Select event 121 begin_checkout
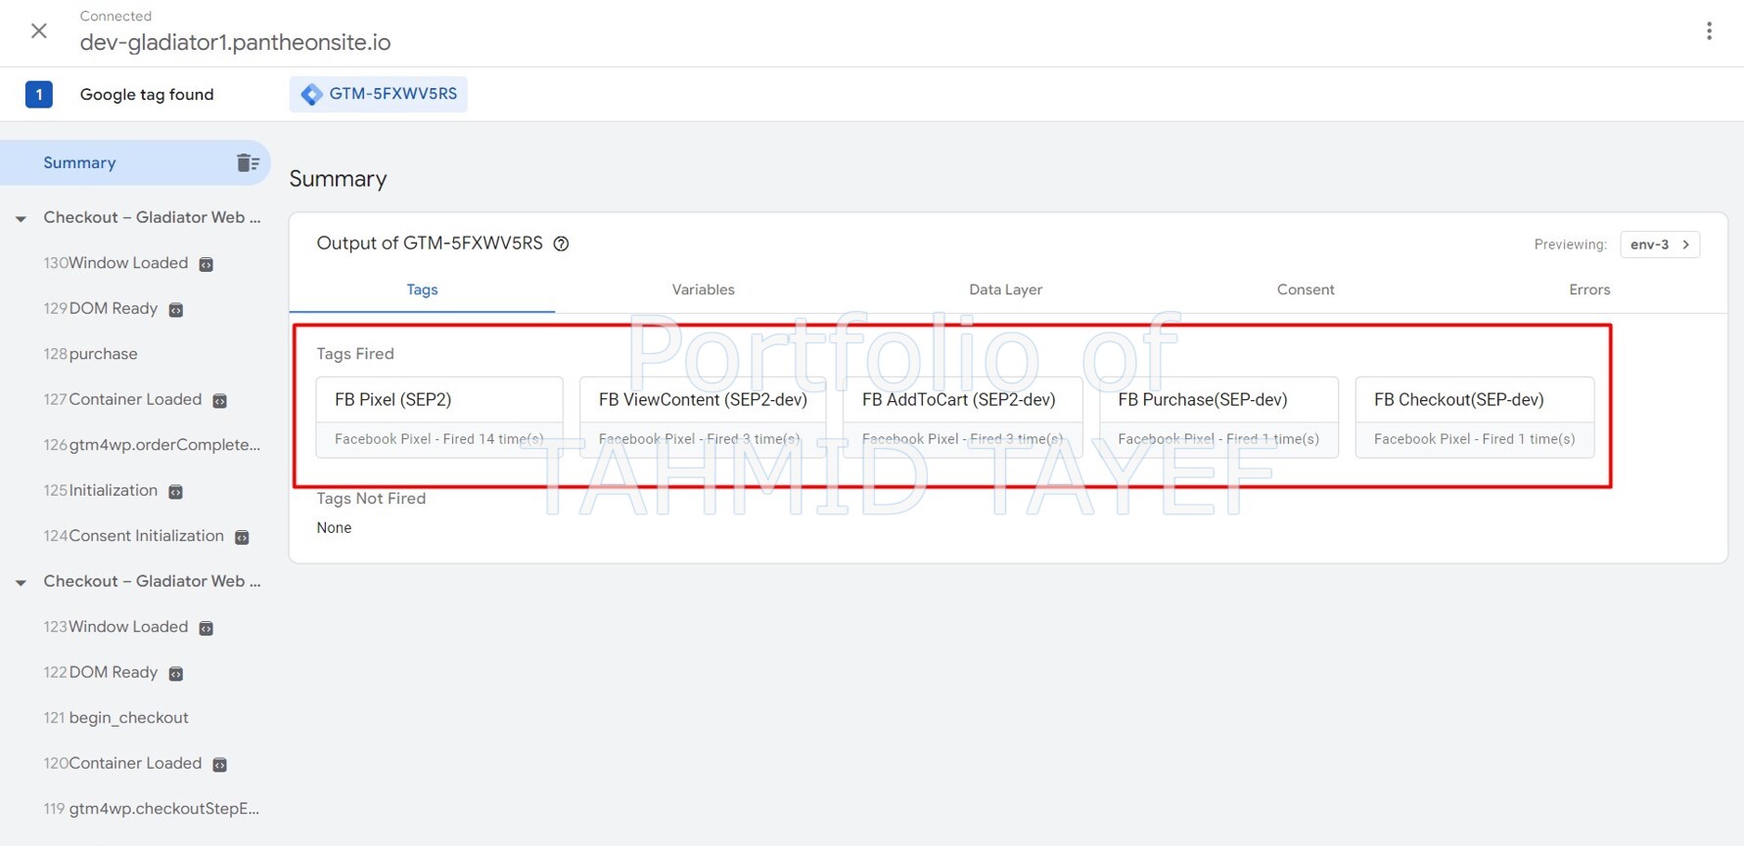The width and height of the screenshot is (1744, 846). coord(115,718)
